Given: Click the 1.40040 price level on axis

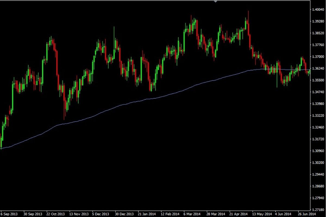Looking at the screenshot, I should 318,9.
